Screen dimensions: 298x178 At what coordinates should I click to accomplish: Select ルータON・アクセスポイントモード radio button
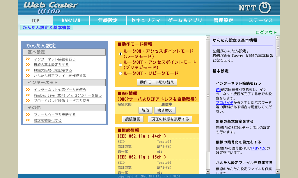click(120, 54)
